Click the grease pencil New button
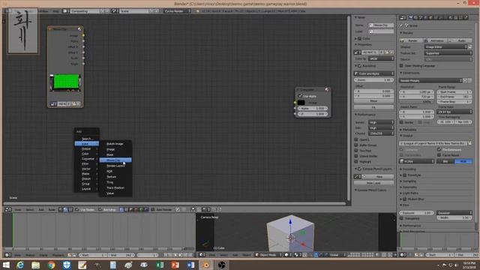 [x=379, y=177]
